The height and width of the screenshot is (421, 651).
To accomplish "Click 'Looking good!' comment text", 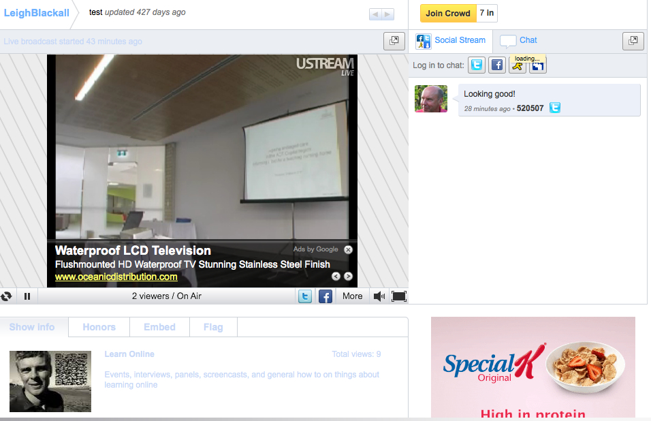I will tap(490, 94).
